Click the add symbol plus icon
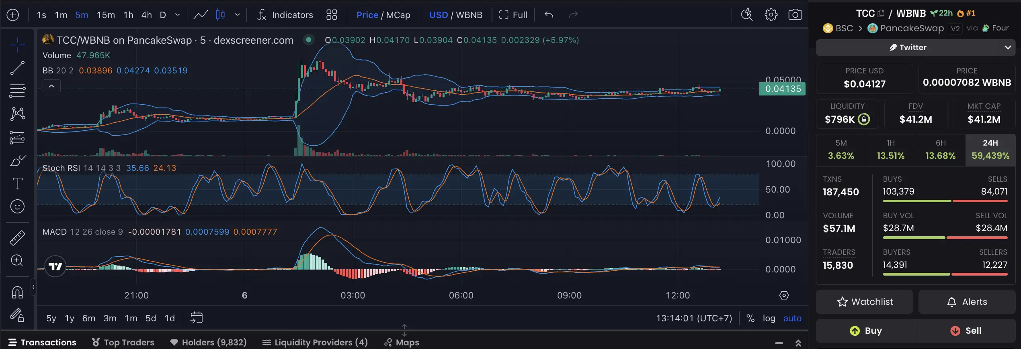 click(x=13, y=15)
